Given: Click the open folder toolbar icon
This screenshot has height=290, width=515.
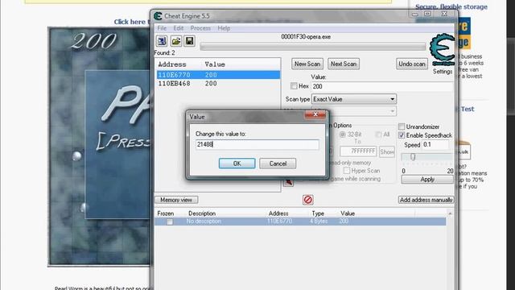Looking at the screenshot, I should 175,41.
